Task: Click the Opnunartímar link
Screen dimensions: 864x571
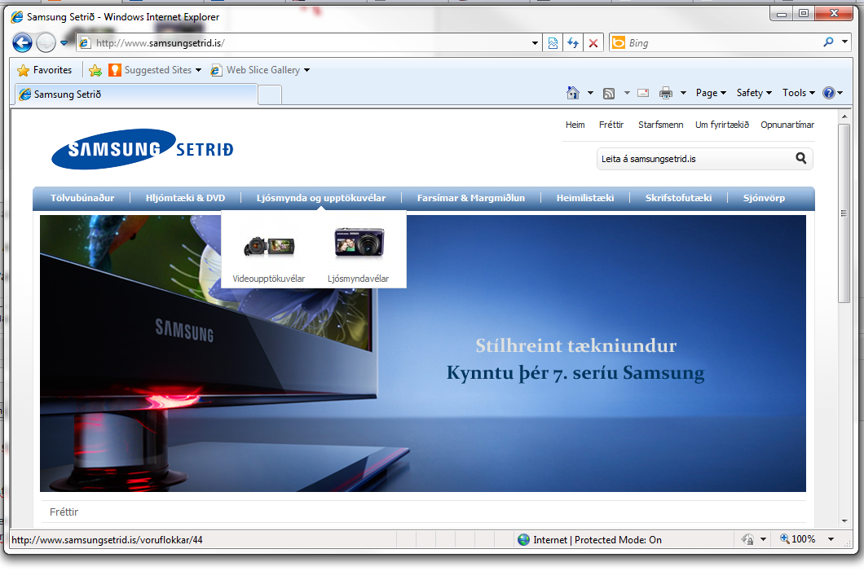Action: click(x=787, y=125)
